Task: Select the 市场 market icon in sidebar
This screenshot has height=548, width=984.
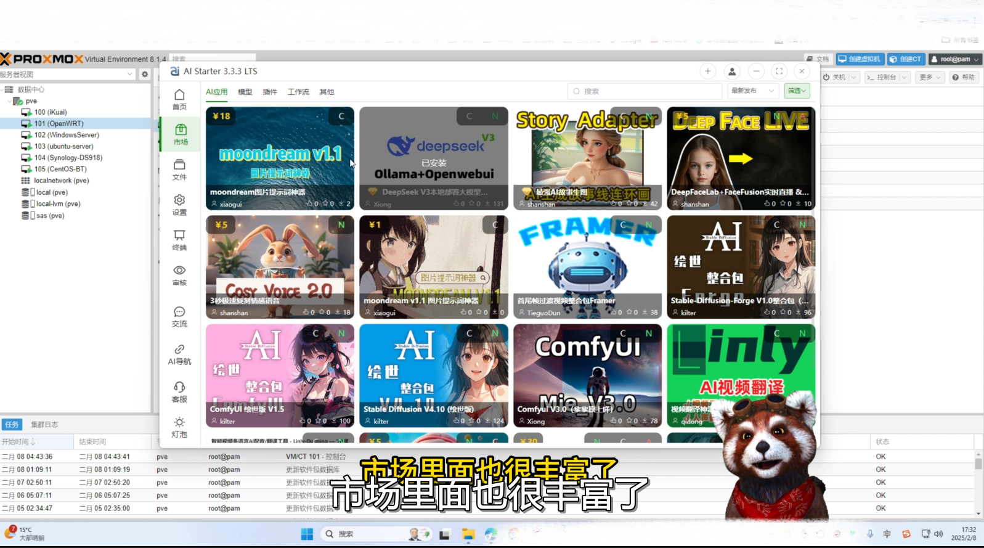Action: pyautogui.click(x=181, y=134)
